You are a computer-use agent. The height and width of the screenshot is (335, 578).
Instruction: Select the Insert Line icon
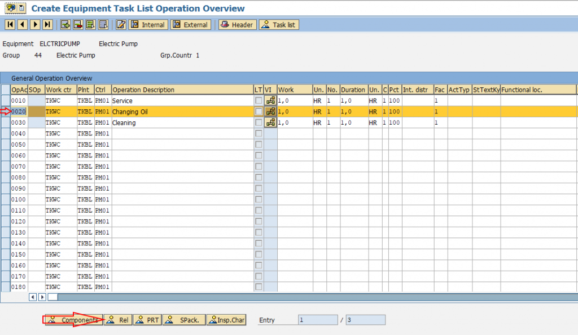[64, 24]
